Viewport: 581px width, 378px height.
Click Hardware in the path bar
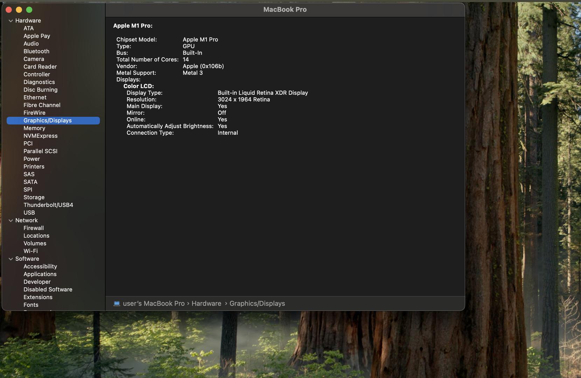coord(206,304)
